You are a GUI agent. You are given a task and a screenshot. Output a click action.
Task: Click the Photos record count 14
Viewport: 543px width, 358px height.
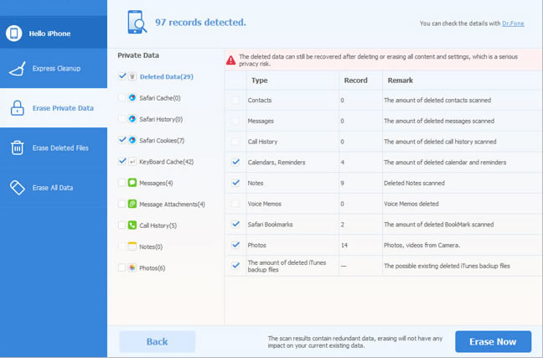[x=344, y=246]
